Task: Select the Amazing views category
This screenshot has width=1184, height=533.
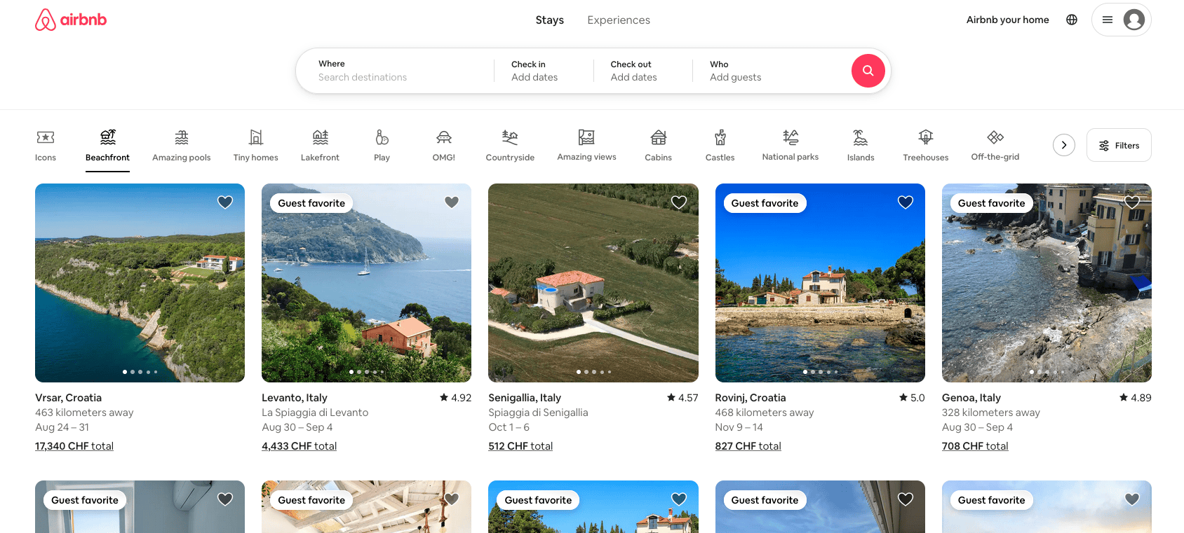Action: (x=587, y=146)
